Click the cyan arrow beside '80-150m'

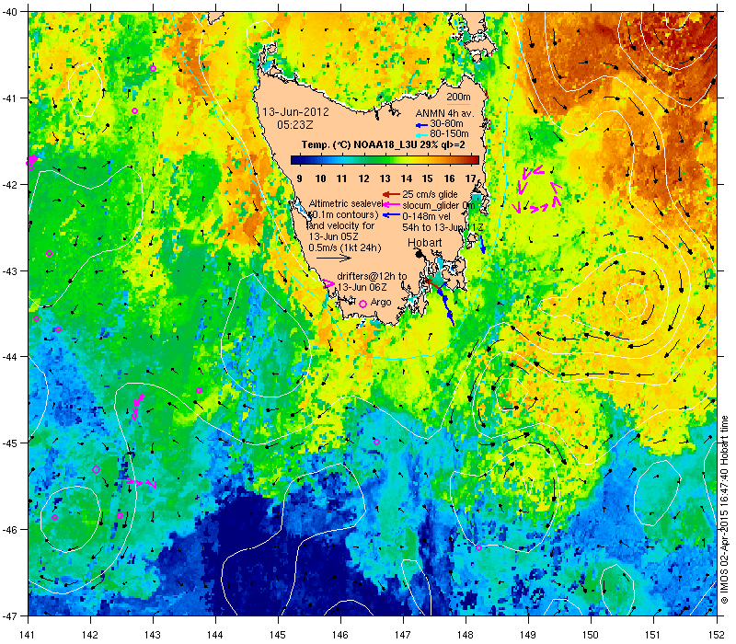coord(421,134)
